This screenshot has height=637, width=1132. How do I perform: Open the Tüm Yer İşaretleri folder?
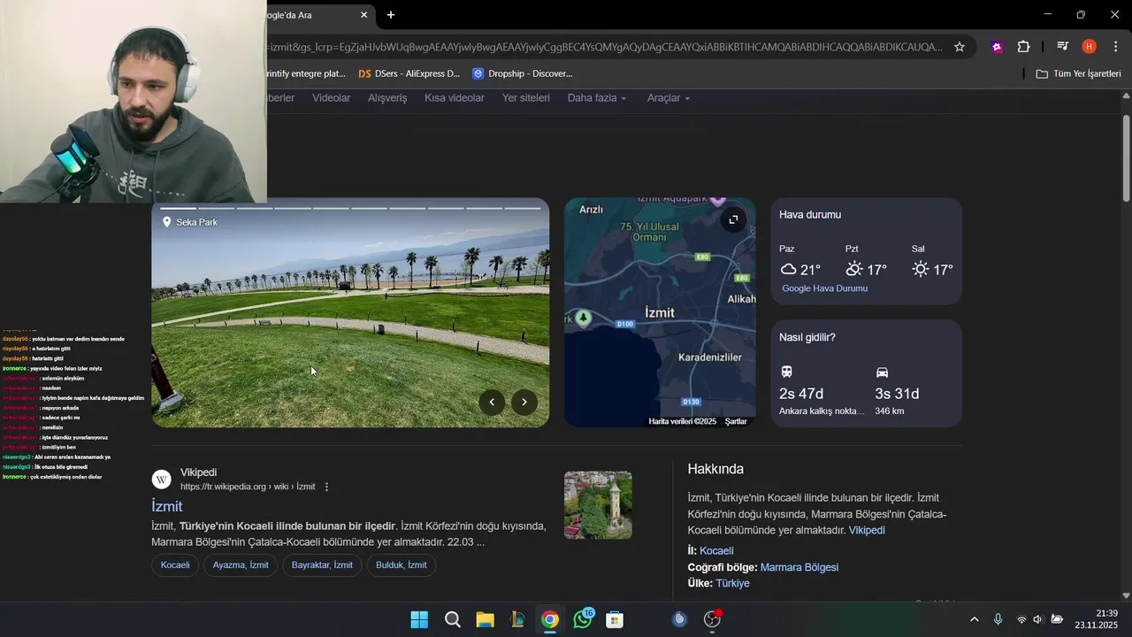tap(1079, 73)
